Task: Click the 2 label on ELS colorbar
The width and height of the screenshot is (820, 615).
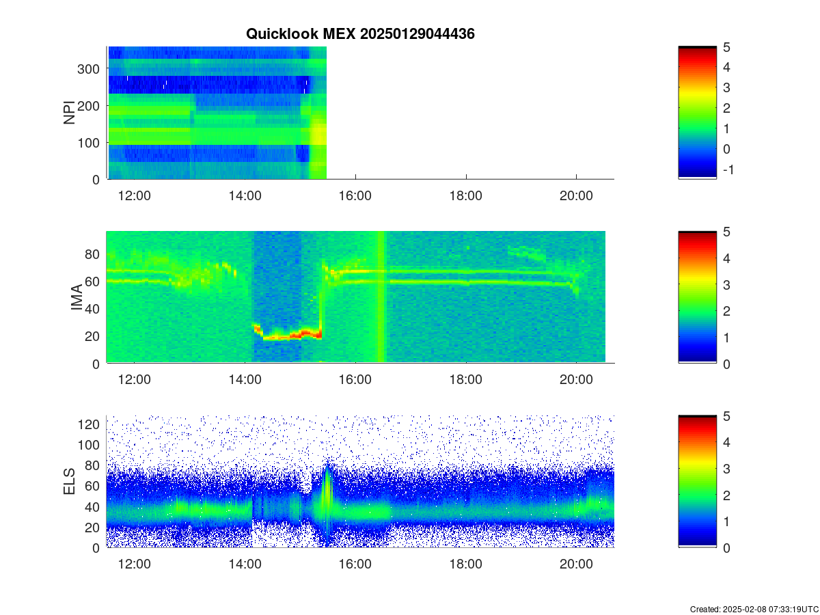Action: coord(727,495)
